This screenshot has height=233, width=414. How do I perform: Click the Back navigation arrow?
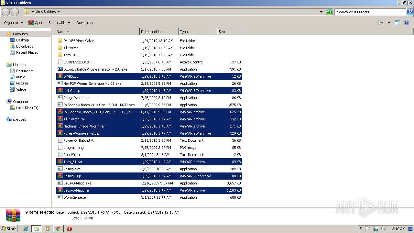[x=5, y=12]
